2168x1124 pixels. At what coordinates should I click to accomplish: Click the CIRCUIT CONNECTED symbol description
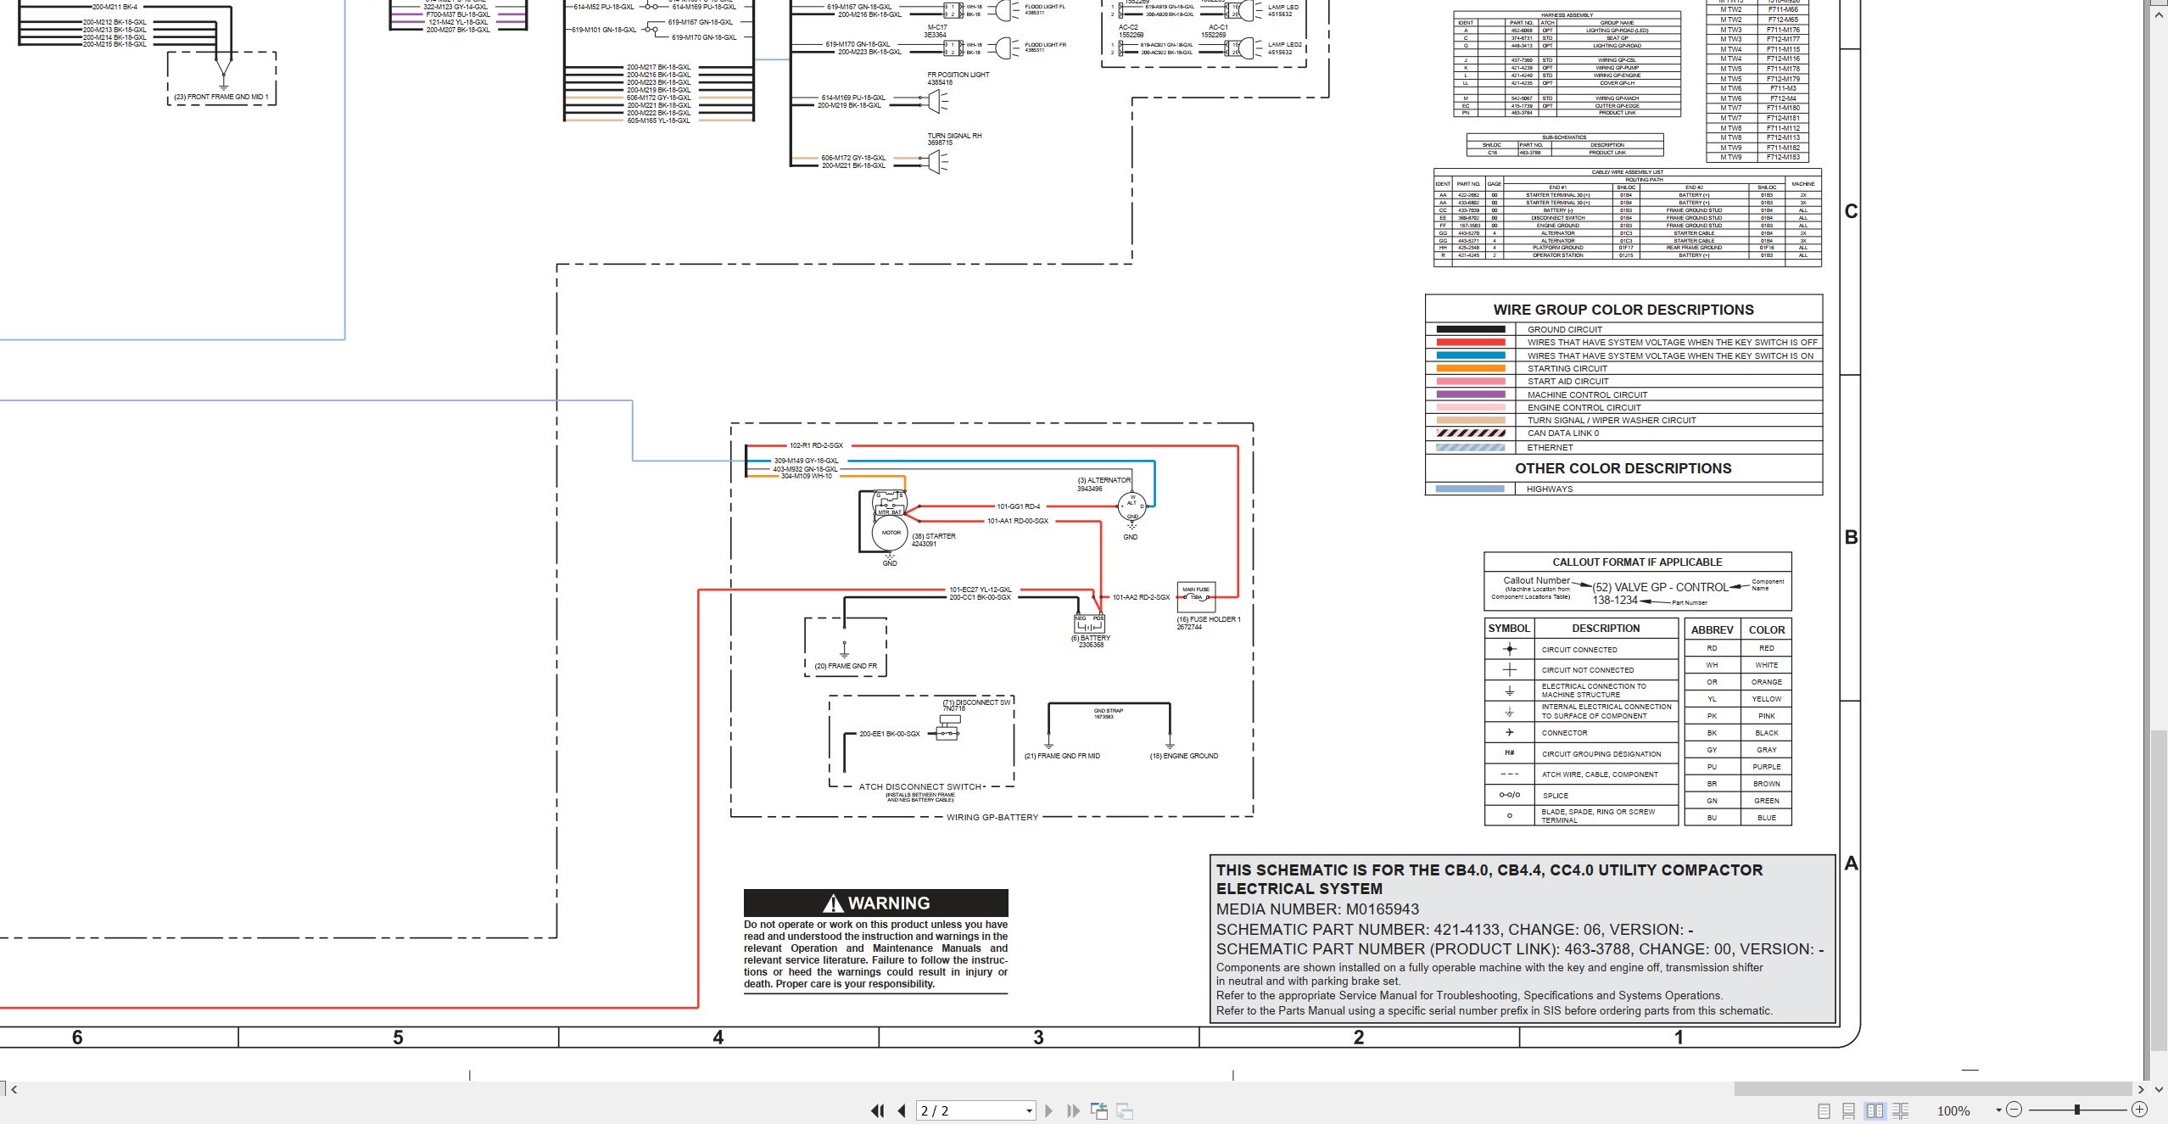(x=1579, y=650)
